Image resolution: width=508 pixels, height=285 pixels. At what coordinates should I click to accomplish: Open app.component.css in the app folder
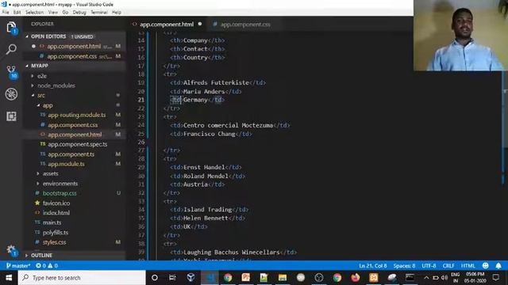tap(72, 125)
